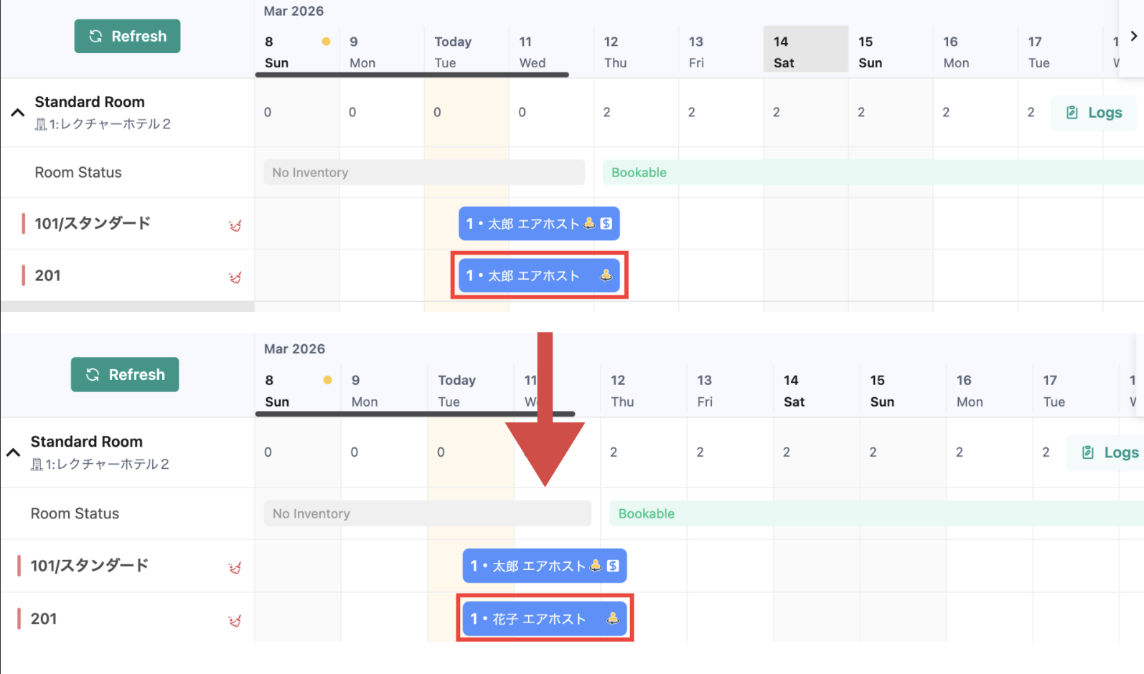Image resolution: width=1144 pixels, height=674 pixels.
Task: Click the guest icon on the red-boxed 201 reservation
Action: 606,275
